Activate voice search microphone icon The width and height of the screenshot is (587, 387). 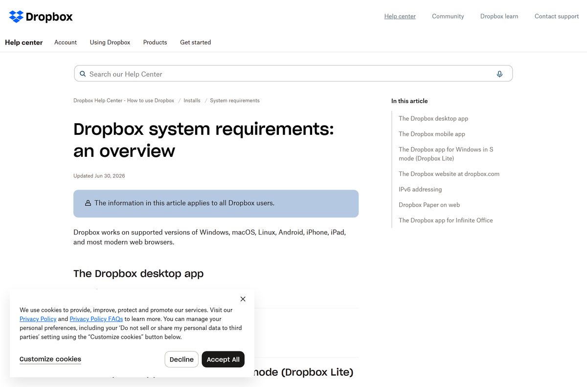coord(499,74)
